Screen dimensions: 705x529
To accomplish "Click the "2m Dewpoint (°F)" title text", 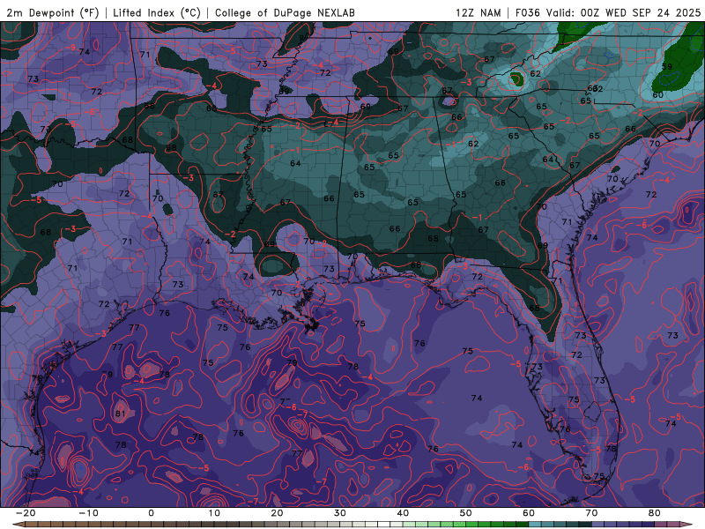I will click(x=52, y=12).
